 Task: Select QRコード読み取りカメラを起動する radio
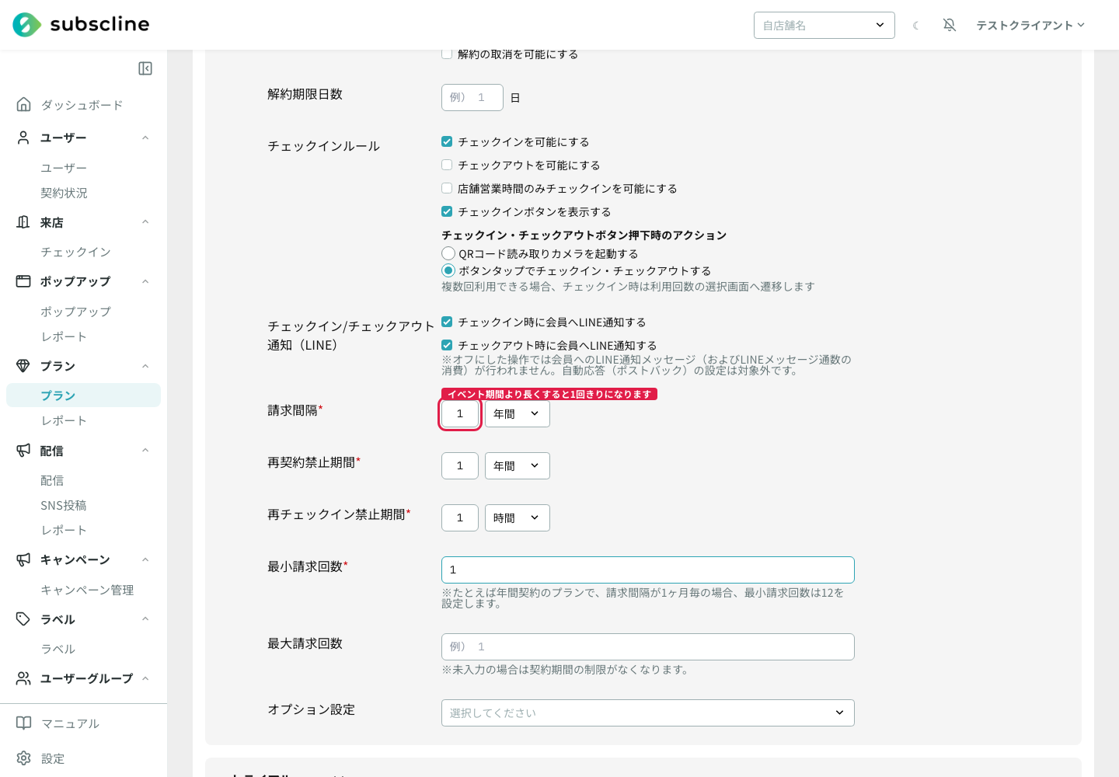click(448, 253)
